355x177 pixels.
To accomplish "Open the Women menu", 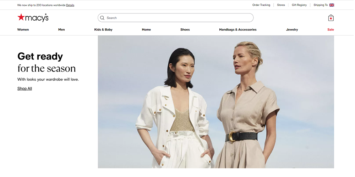I will (x=23, y=30).
